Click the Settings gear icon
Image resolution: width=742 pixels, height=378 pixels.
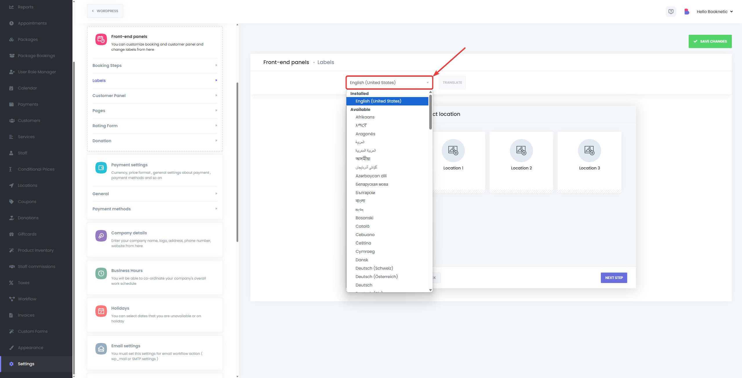11,364
